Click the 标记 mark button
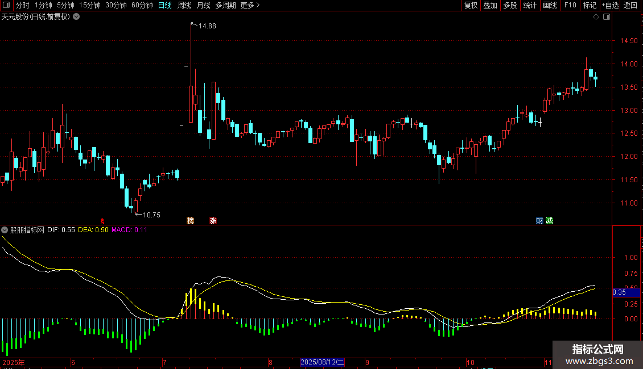Viewport: 643px width, 369px height. (x=590, y=5)
